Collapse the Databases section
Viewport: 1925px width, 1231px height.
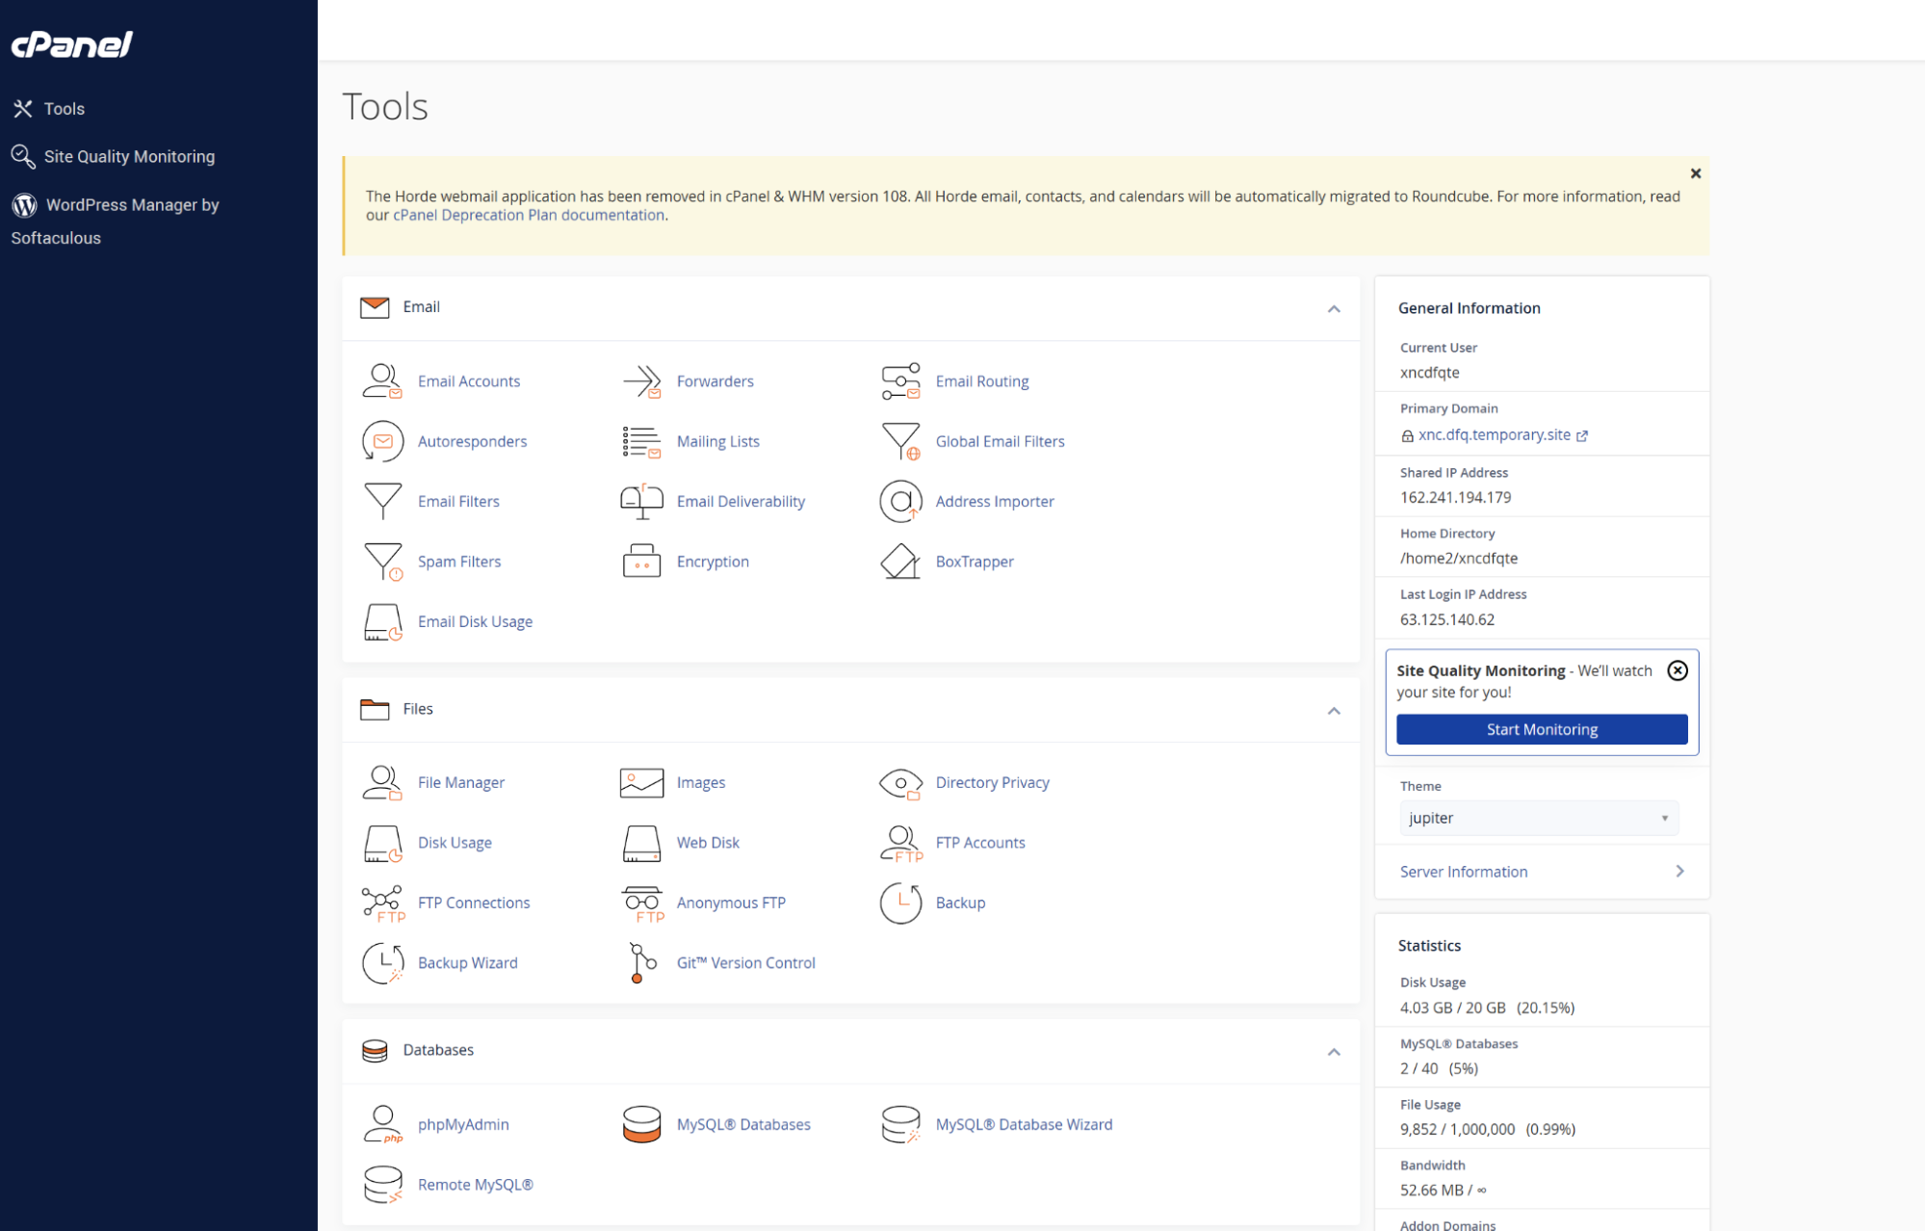1334,1052
